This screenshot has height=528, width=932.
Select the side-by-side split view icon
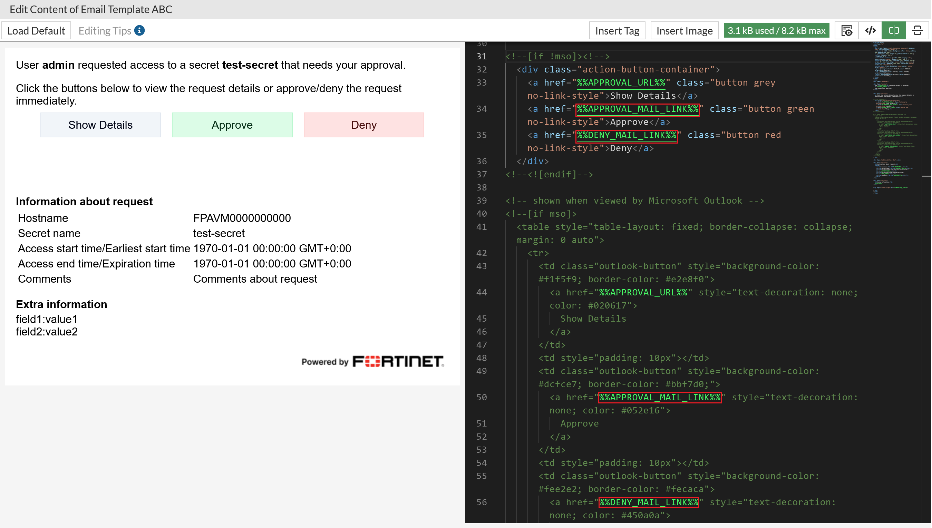pyautogui.click(x=894, y=30)
